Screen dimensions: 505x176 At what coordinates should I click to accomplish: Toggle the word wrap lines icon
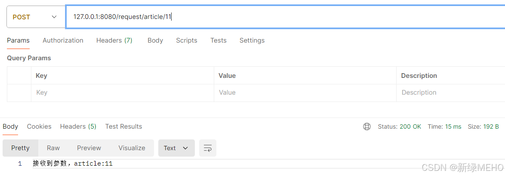(208, 148)
